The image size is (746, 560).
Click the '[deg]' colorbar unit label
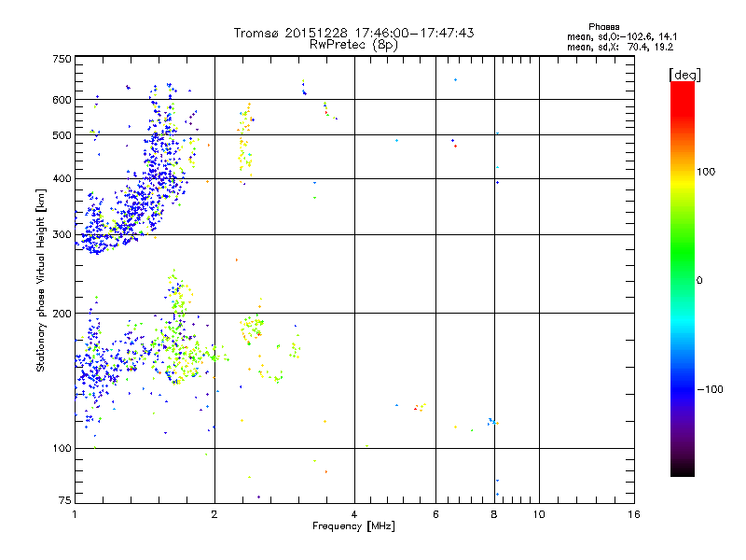tap(684, 75)
